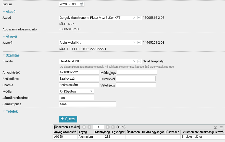Clear the Átvevő Alpin Metal field
Screen dimensions: 225x142
[x=134, y=43]
